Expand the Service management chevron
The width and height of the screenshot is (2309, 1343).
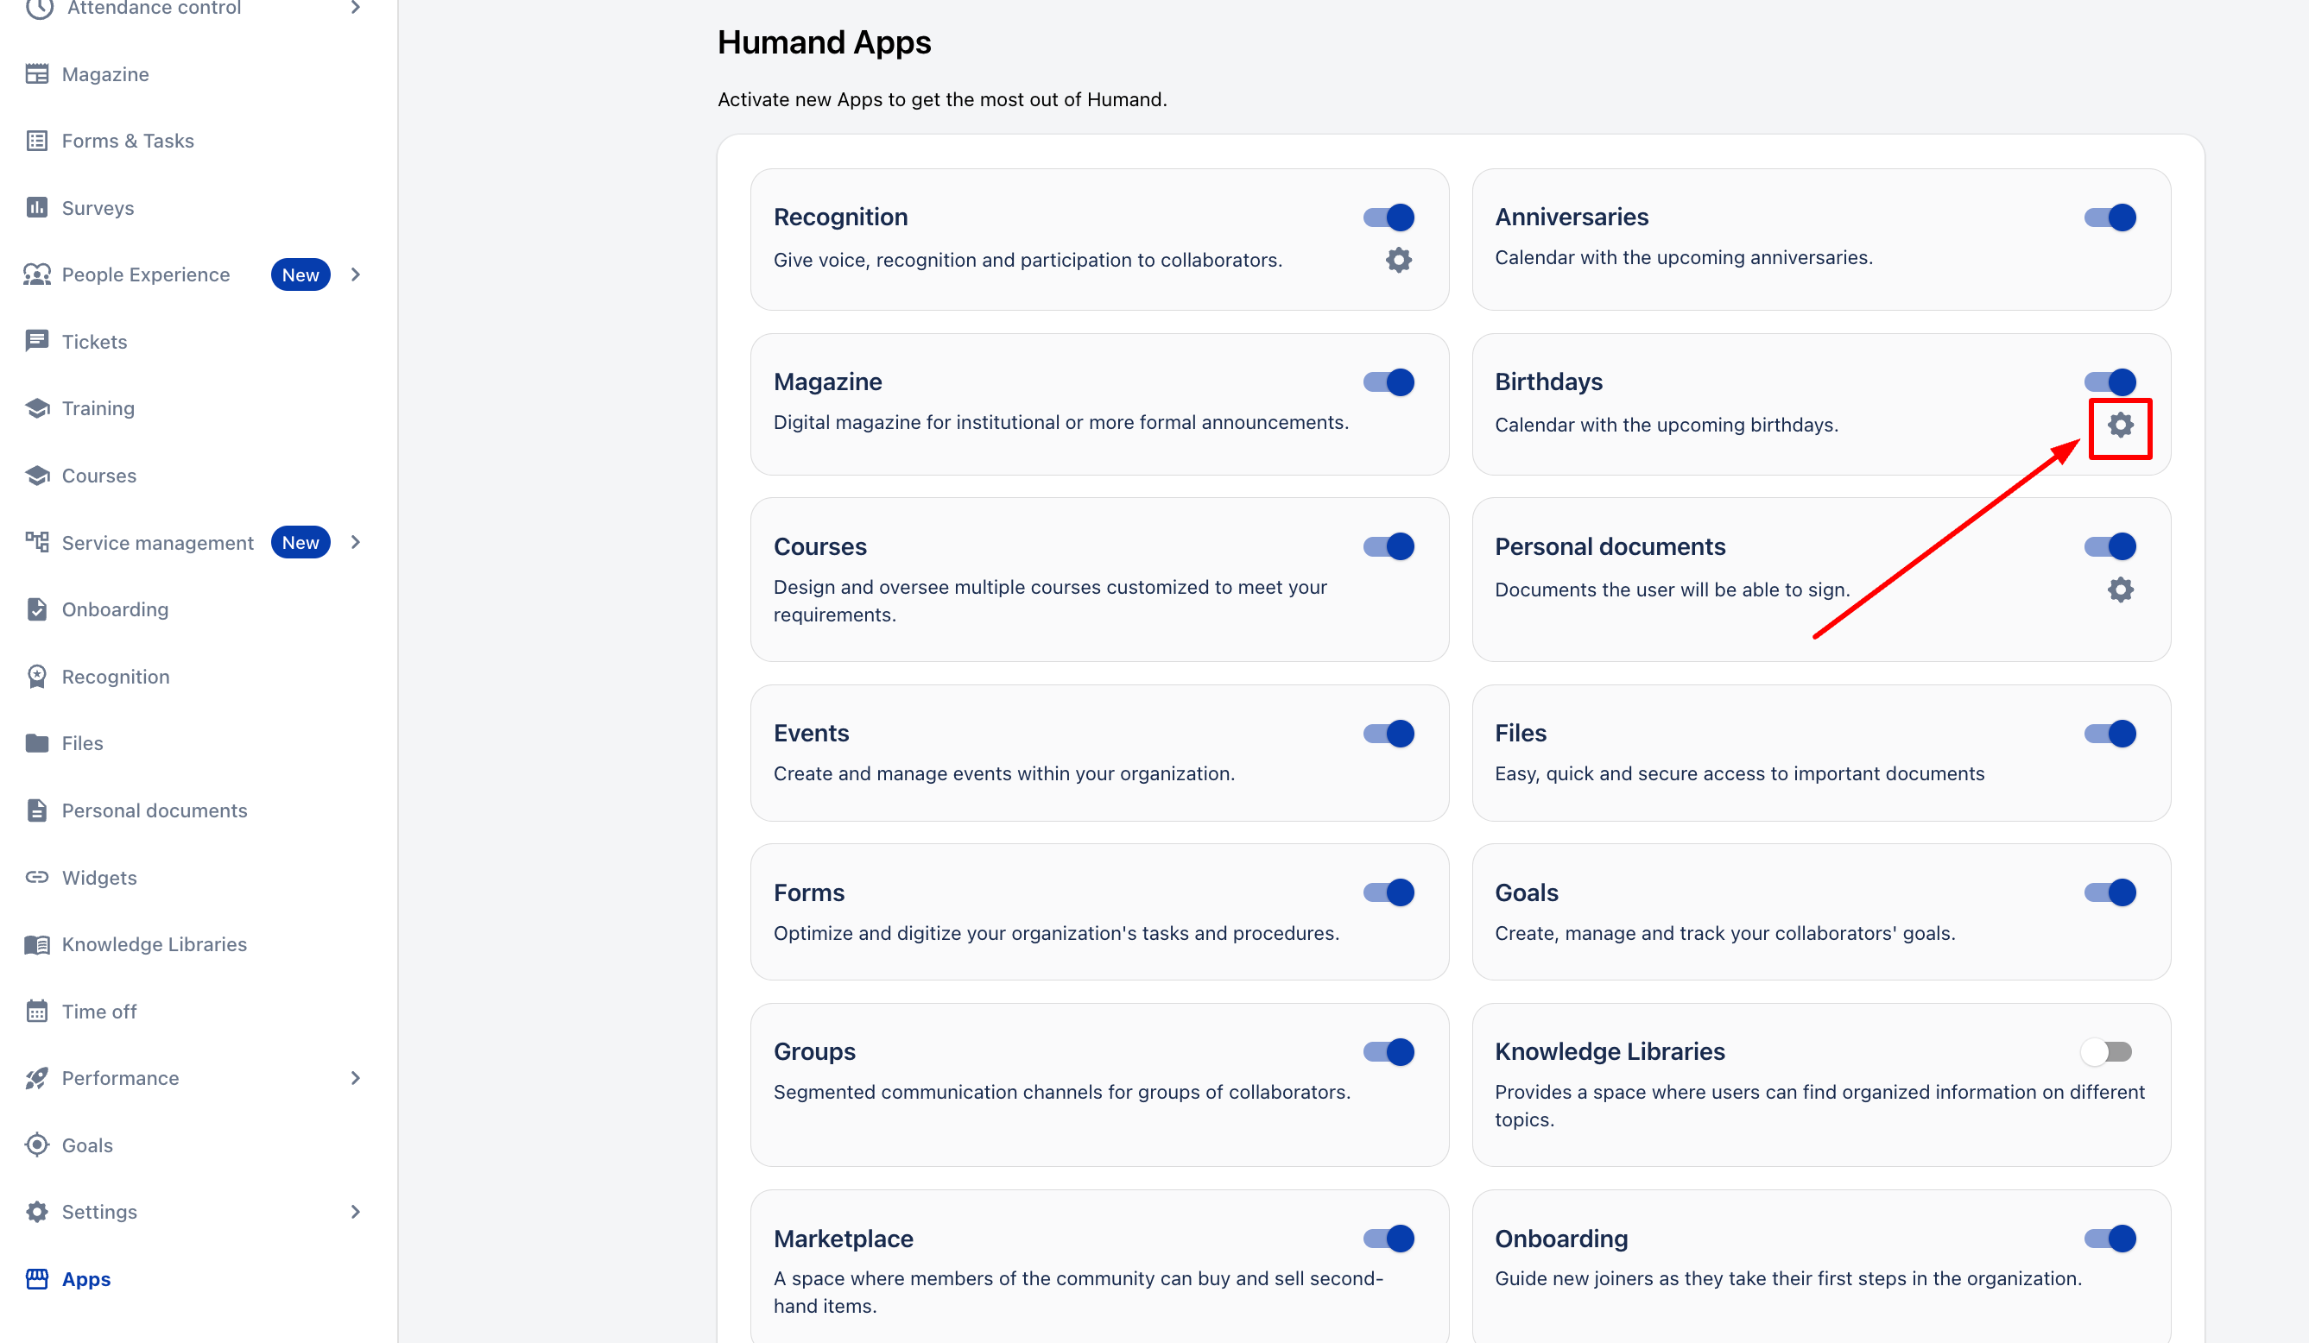coord(356,542)
